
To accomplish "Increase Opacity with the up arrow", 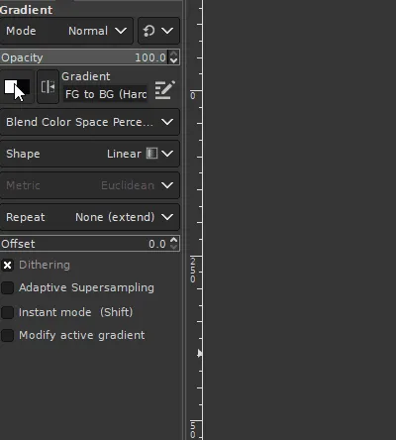I will pos(174,54).
